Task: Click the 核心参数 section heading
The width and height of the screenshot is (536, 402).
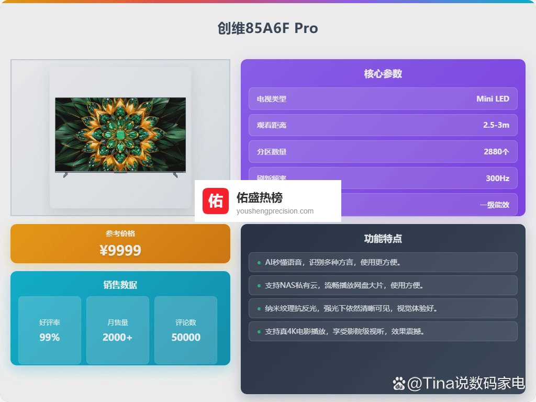Action: coord(383,74)
